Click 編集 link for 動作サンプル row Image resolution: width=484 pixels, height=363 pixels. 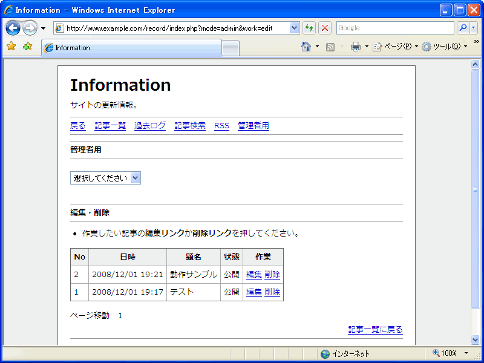coord(254,275)
